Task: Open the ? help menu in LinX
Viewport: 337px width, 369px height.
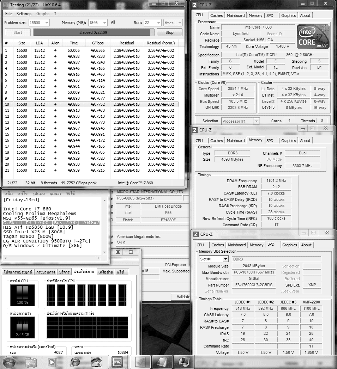Action: (55, 14)
